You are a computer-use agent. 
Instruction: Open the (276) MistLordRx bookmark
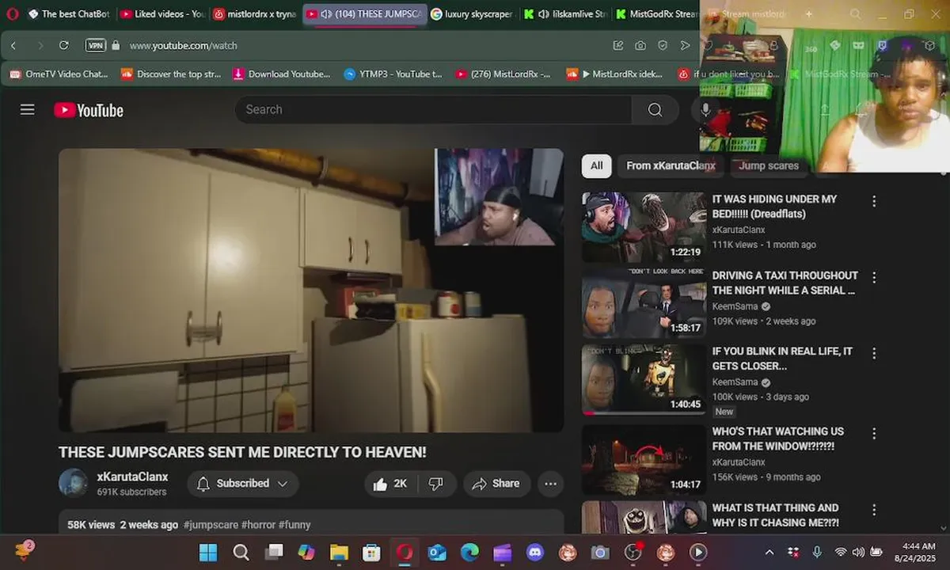[x=503, y=74]
